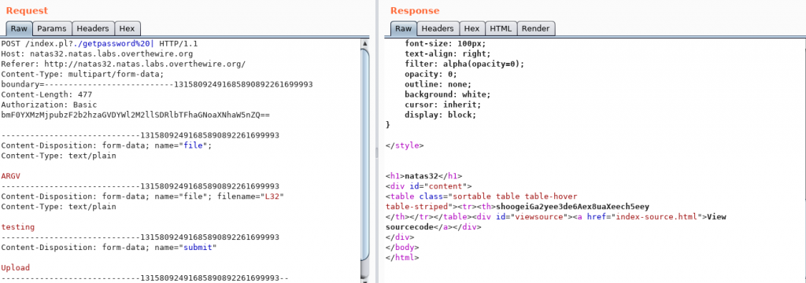Viewport: 806px width, 283px height.
Task: Open the Response Render tab
Action: (x=535, y=29)
